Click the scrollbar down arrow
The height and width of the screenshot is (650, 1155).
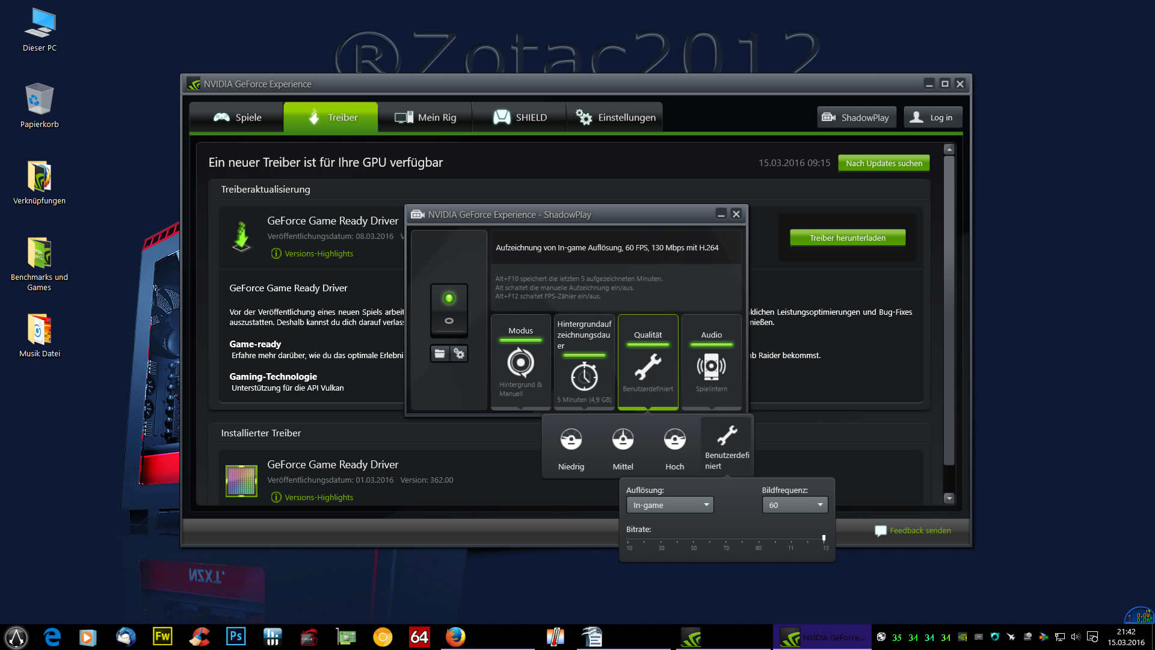949,498
